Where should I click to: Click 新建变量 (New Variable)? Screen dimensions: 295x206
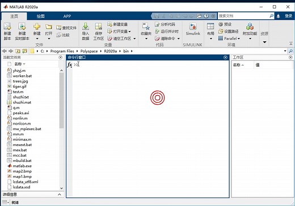click(x=117, y=24)
